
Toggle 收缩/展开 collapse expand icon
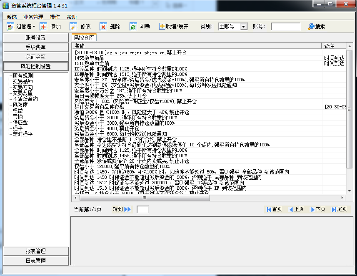tap(162, 27)
